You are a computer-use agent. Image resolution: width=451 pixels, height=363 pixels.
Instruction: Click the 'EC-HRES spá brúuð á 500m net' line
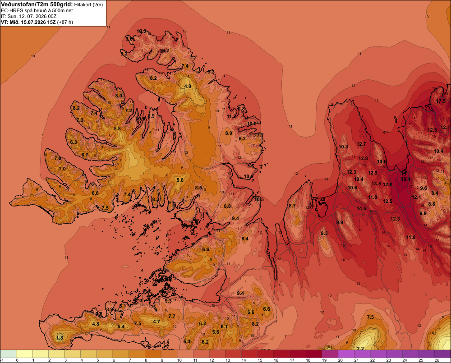tap(37, 11)
